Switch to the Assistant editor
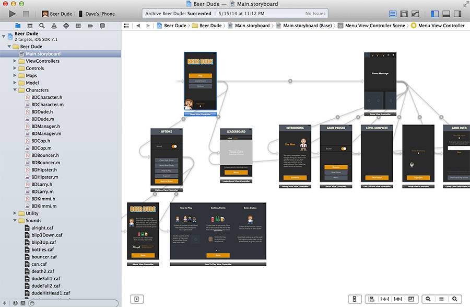The width and height of the screenshot is (470, 307). click(404, 14)
